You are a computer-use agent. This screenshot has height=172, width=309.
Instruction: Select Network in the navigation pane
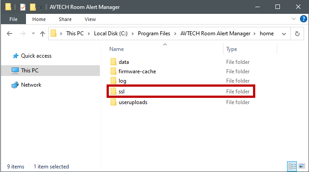point(31,85)
